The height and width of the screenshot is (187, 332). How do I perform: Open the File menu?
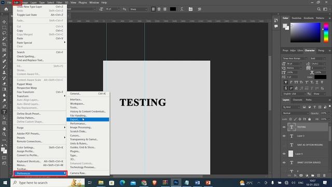[x=9, y=3]
